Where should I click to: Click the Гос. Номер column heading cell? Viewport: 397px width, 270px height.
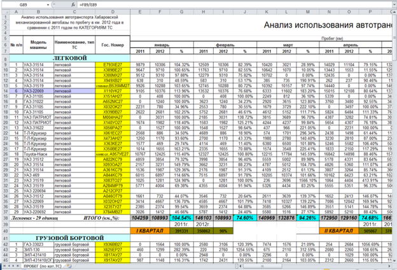click(112, 46)
